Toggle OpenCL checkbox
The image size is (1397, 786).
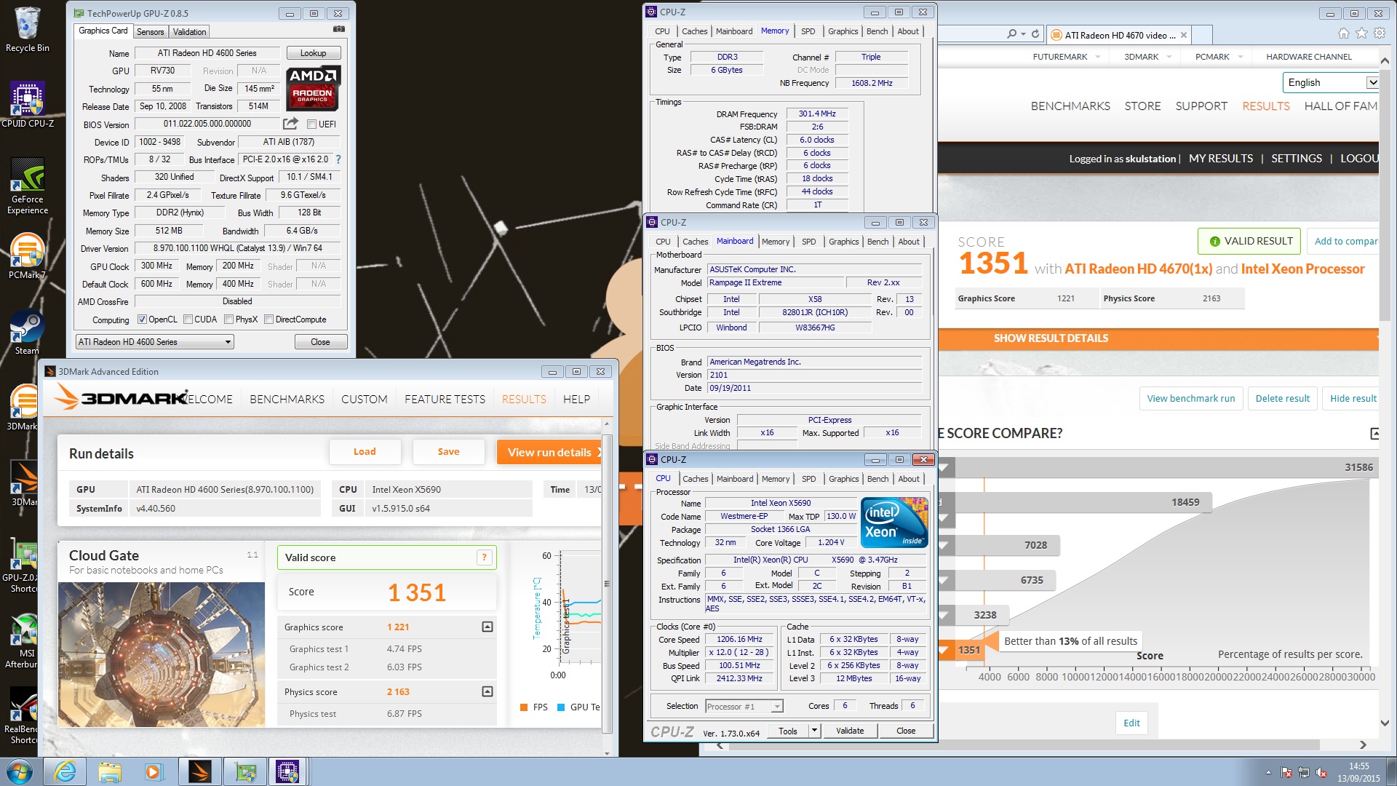tap(143, 319)
